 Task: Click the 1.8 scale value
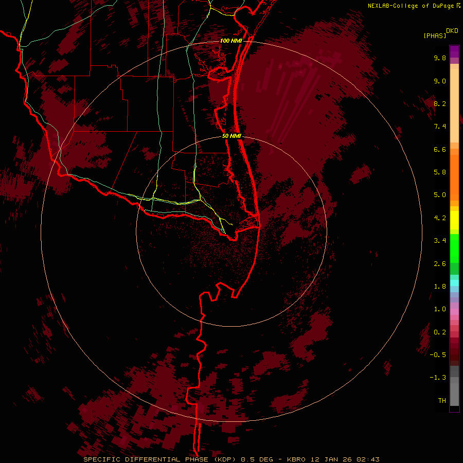[440, 287]
